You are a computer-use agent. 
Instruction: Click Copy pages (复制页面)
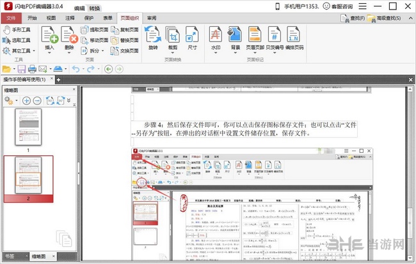(x=125, y=29)
